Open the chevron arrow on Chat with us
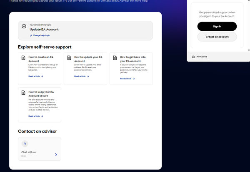 [x=56, y=155]
